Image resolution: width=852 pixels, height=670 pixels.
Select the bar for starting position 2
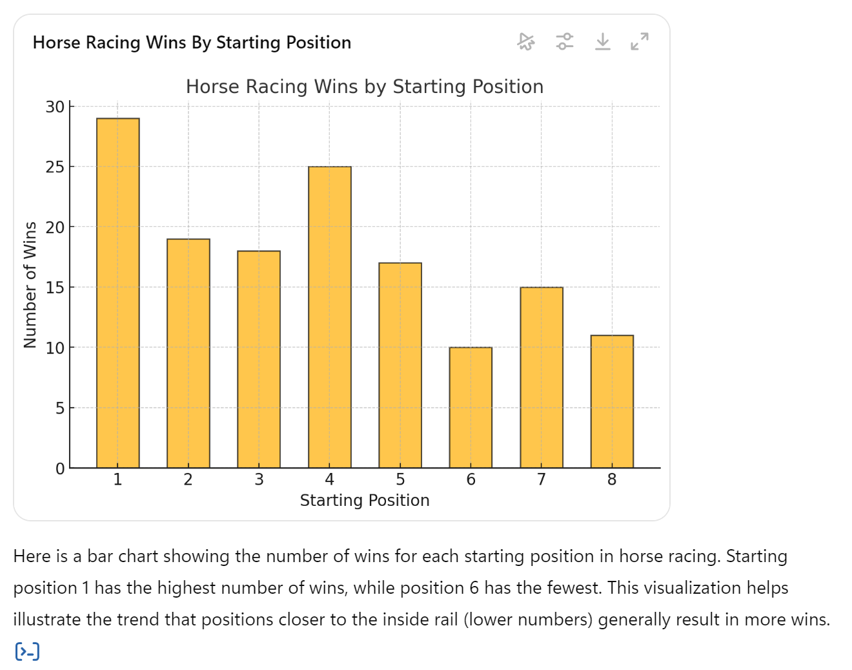point(188,353)
